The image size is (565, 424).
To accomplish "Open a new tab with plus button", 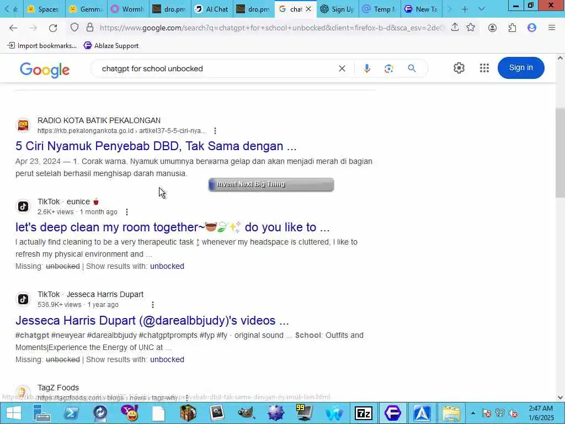I will [465, 9].
